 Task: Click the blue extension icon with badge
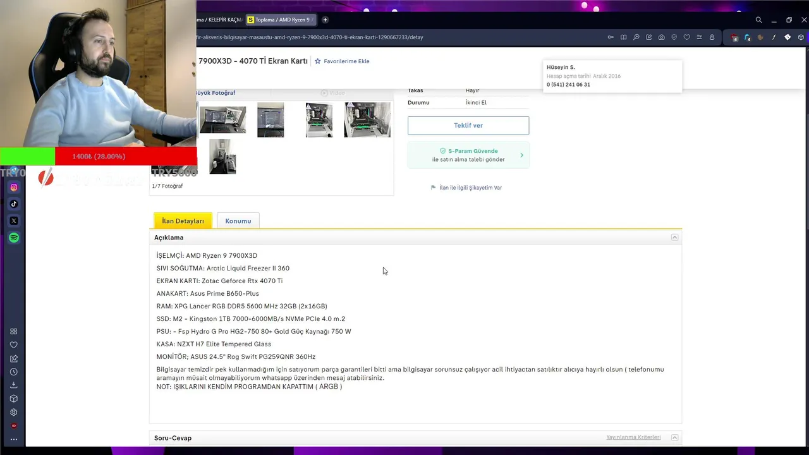[747, 38]
